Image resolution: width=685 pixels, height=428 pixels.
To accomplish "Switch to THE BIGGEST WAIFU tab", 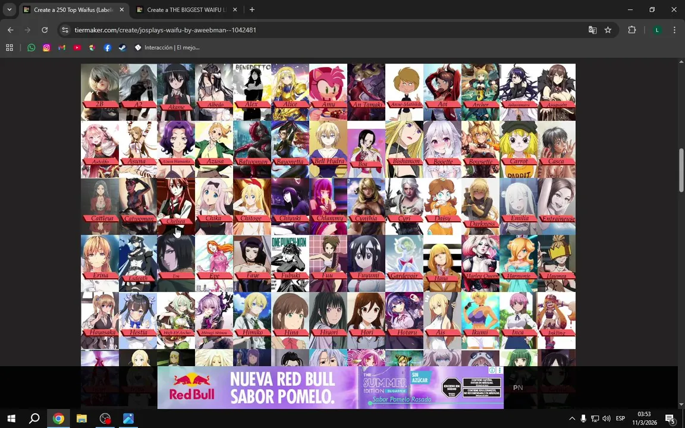I will [187, 10].
